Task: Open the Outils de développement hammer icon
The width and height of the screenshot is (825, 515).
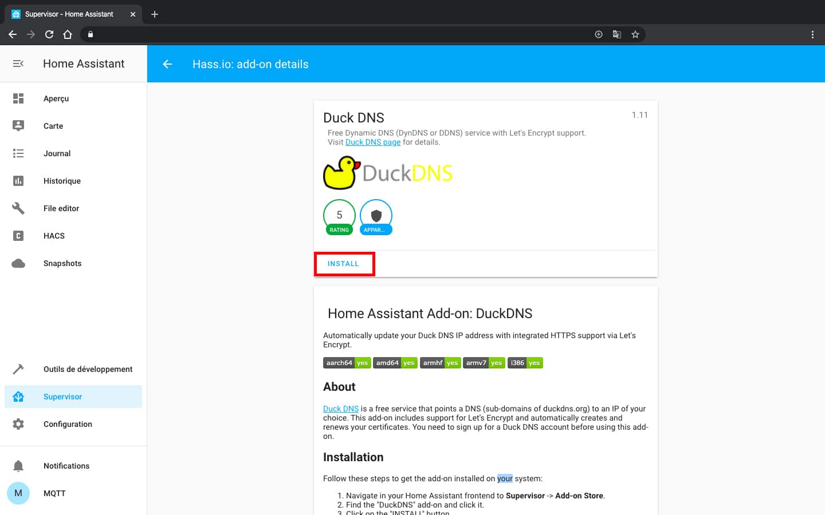Action: tap(18, 369)
